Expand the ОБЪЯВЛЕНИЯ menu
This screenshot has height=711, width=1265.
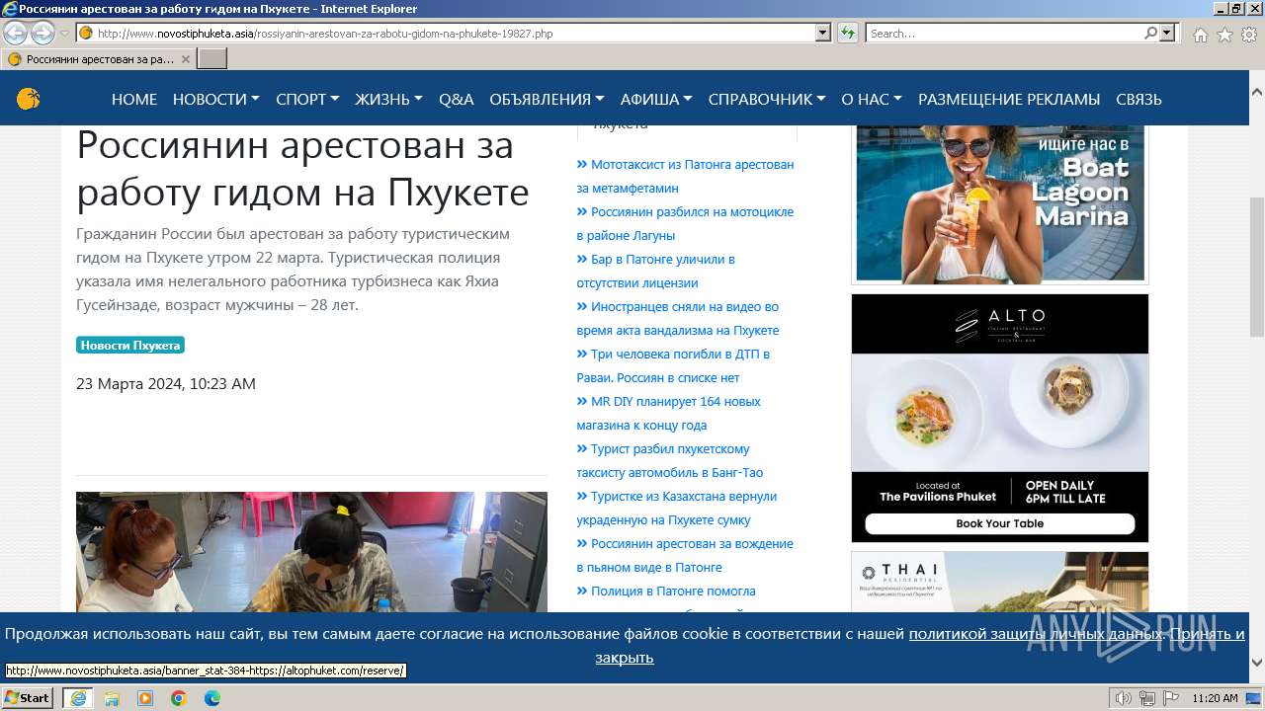coord(547,99)
